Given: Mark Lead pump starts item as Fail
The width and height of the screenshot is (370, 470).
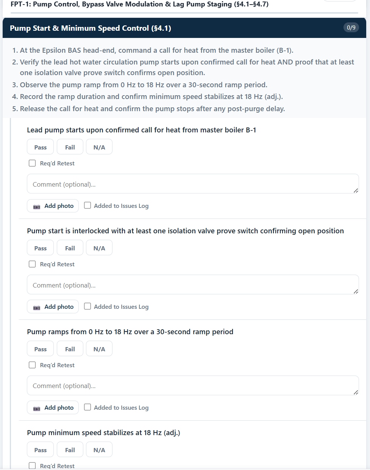Looking at the screenshot, I should click(x=70, y=147).
